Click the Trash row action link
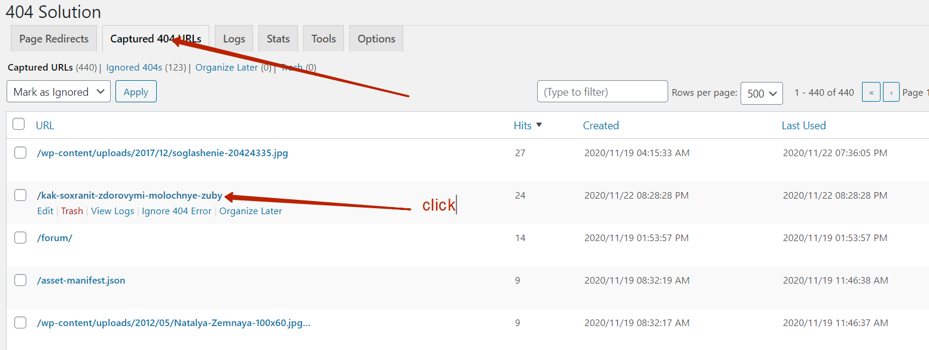Image resolution: width=929 pixels, height=350 pixels. (x=72, y=211)
